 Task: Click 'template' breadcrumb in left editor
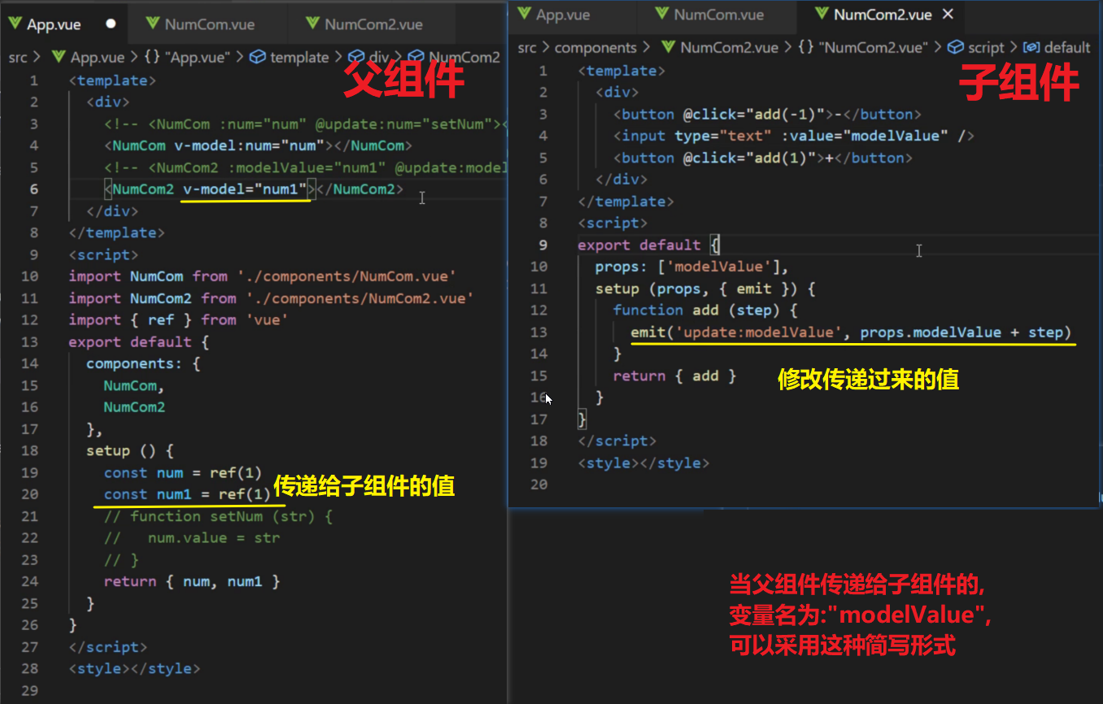click(x=299, y=57)
